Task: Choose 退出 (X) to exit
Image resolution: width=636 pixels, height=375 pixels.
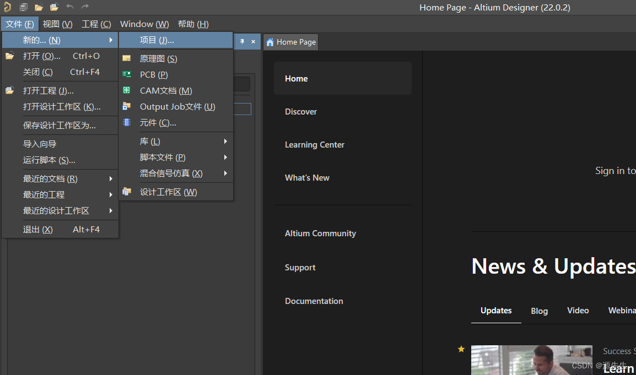Action: pyautogui.click(x=60, y=230)
